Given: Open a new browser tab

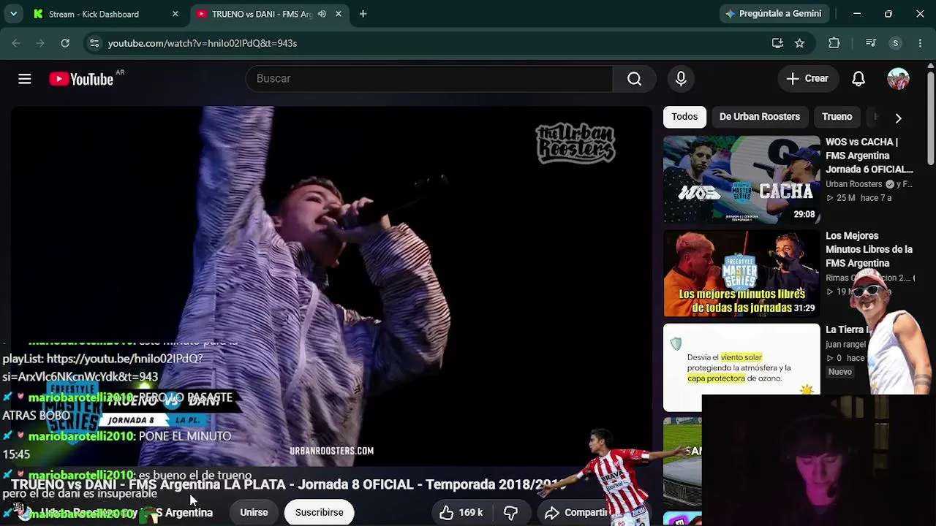Looking at the screenshot, I should coord(363,14).
